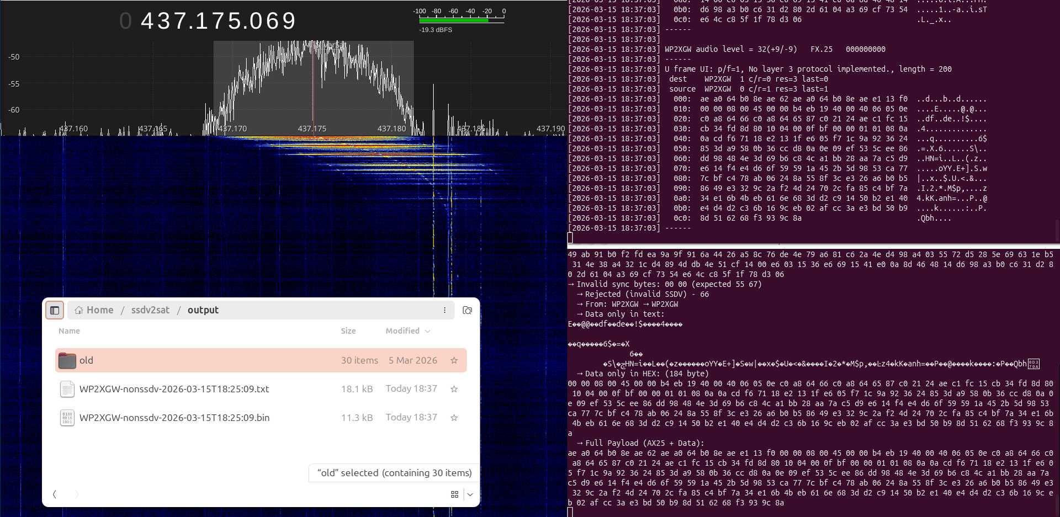Star the old folder
The image size is (1060, 517).
[x=454, y=360]
